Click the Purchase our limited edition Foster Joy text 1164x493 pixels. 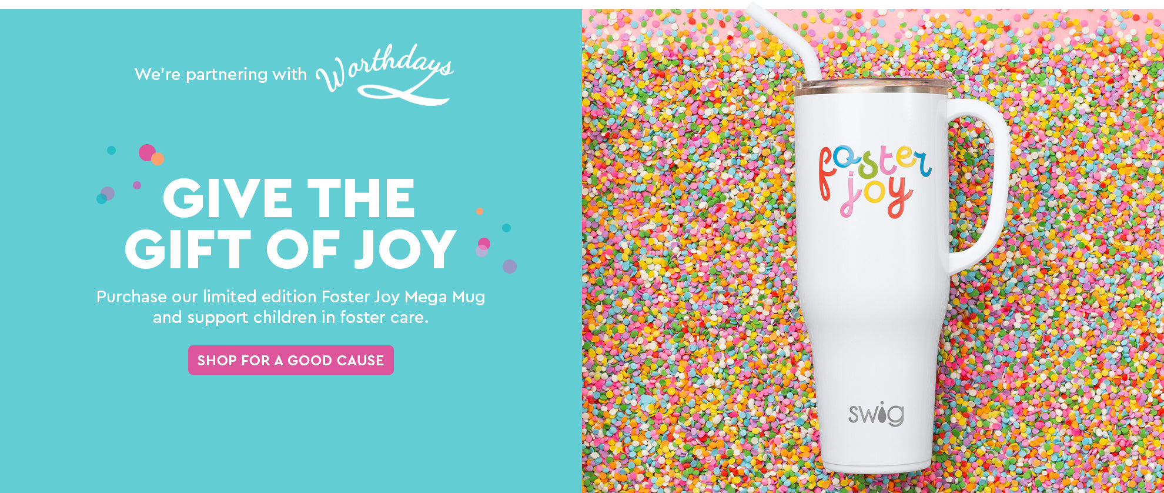pyautogui.click(x=291, y=297)
